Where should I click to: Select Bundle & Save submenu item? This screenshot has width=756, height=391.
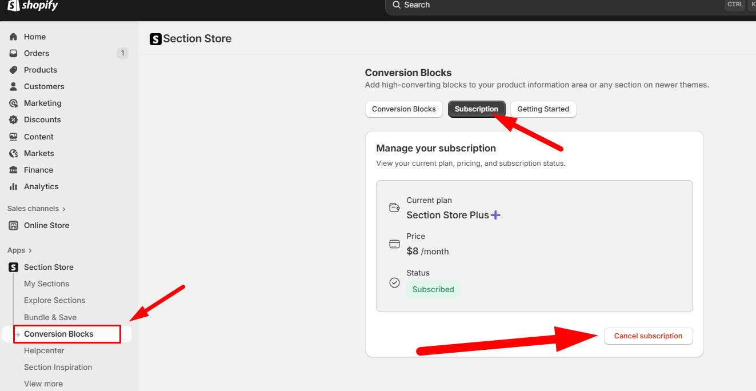(x=50, y=317)
